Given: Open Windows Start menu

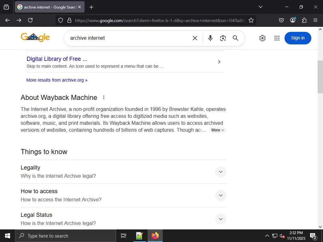Looking at the screenshot, I should (x=8, y=236).
